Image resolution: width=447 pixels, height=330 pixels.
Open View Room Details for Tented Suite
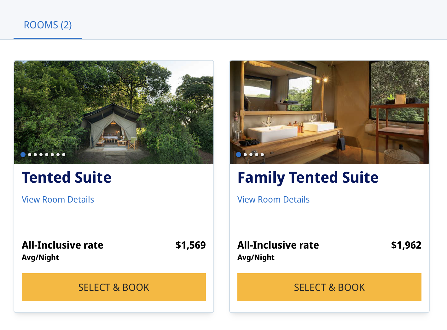pyautogui.click(x=58, y=200)
